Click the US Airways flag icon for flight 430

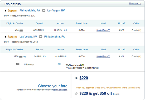coord(21,30)
